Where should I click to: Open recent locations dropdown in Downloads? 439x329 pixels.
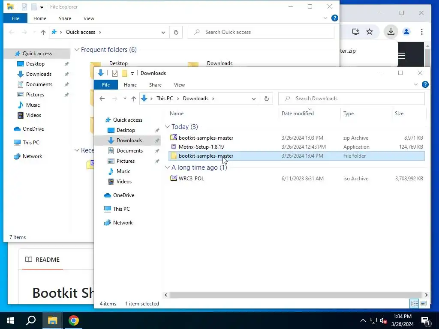click(x=125, y=99)
